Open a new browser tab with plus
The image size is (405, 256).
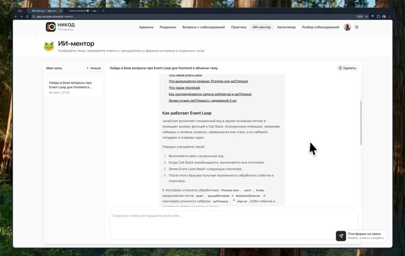pyautogui.click(x=103, y=11)
